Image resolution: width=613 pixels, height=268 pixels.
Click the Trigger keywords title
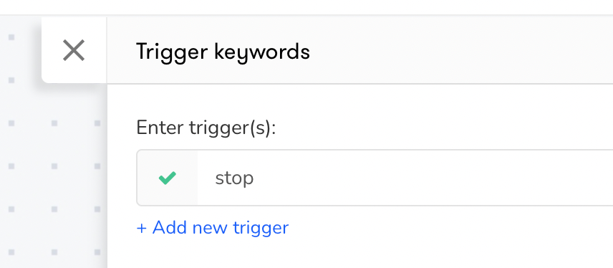point(223,52)
